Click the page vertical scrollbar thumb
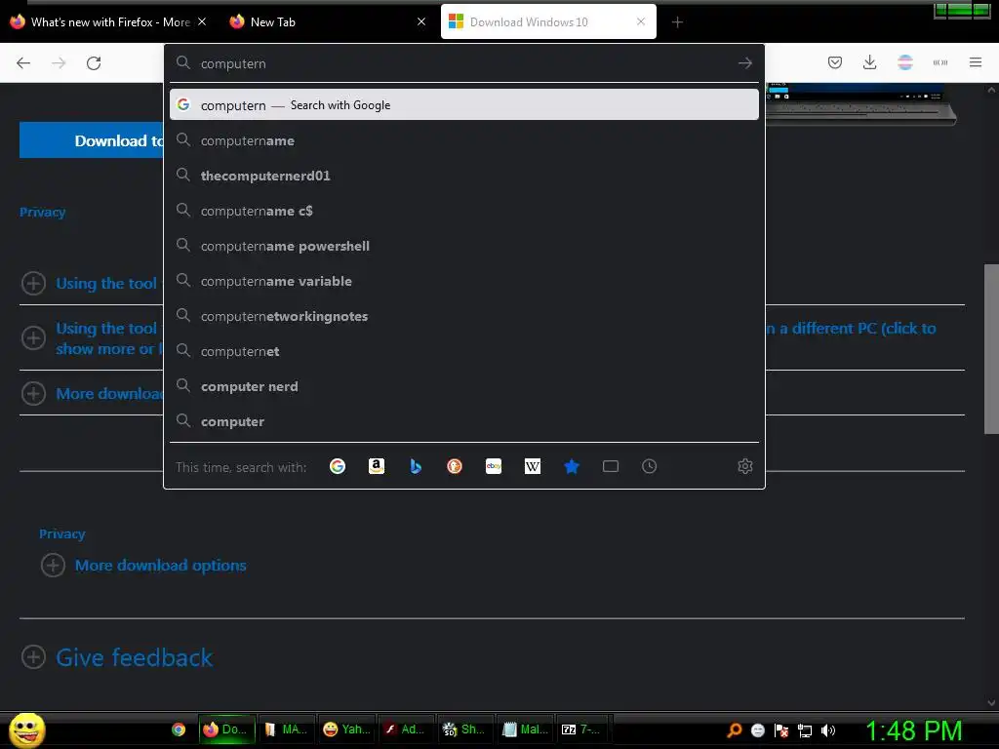Image resolution: width=999 pixels, height=749 pixels. coord(991,348)
